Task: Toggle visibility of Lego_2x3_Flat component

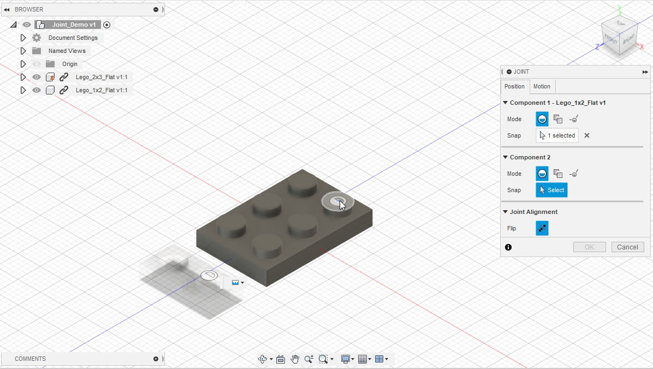Action: click(36, 77)
